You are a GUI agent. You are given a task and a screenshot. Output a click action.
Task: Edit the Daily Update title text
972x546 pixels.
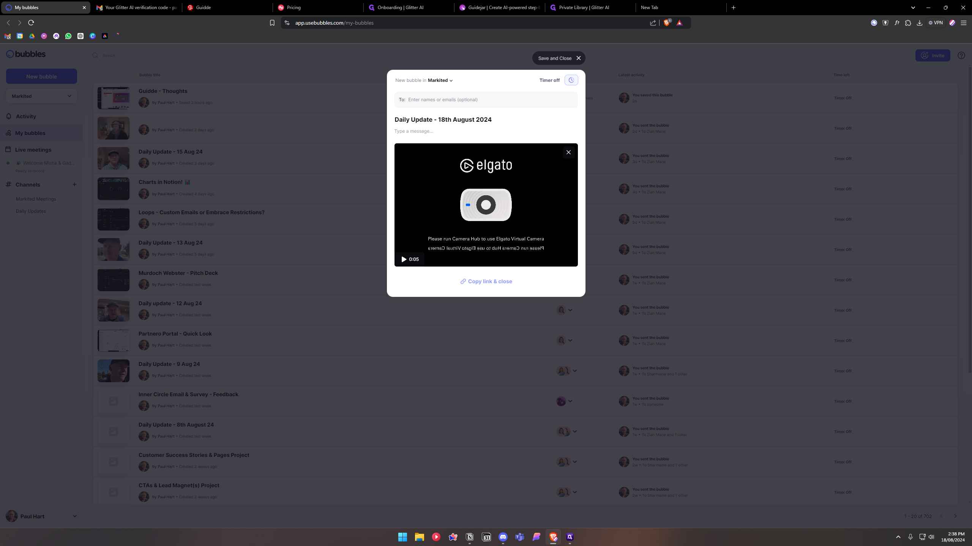(443, 119)
